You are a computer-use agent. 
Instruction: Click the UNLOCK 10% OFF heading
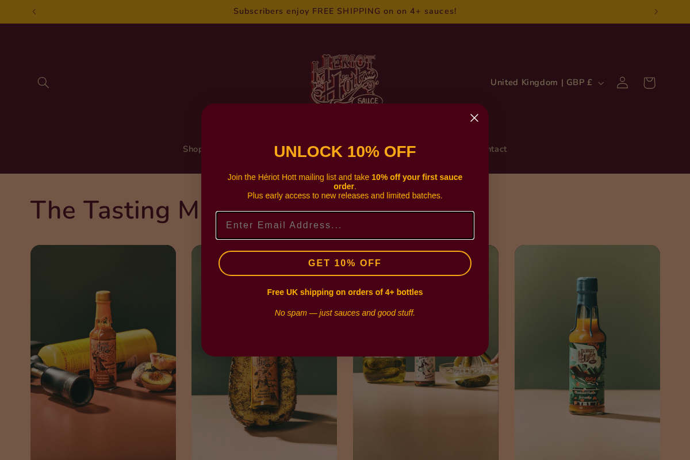click(x=345, y=152)
